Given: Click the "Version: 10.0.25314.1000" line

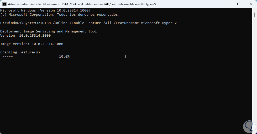Looking at the screenshot, I should (x=25, y=36).
